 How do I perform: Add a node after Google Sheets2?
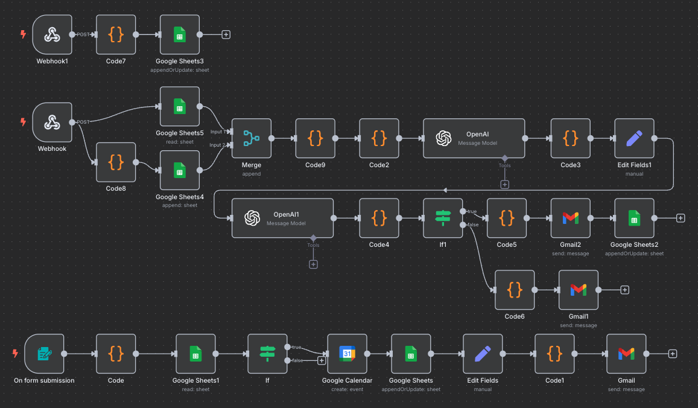(x=681, y=218)
